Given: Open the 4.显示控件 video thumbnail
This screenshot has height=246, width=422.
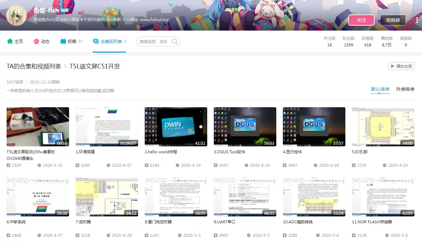Looking at the screenshot, I should tap(314, 127).
